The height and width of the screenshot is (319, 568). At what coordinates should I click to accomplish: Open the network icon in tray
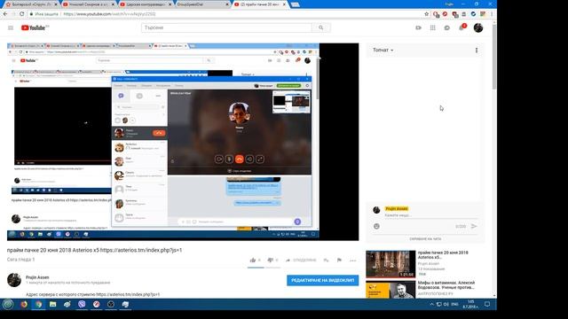pos(439,304)
